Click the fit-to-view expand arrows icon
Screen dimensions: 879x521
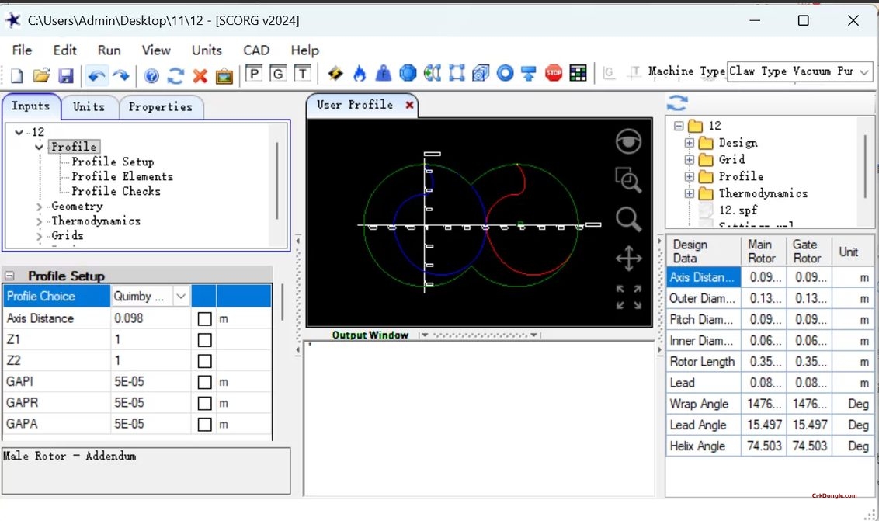click(628, 297)
